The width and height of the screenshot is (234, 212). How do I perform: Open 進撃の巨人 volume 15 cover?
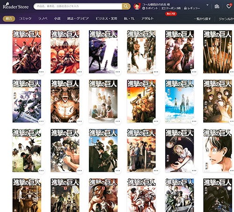click(218, 151)
